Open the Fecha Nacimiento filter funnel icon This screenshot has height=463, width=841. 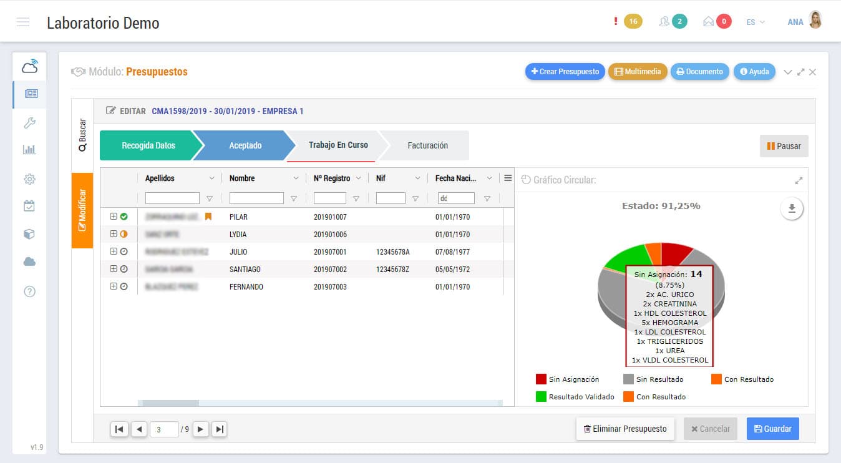pos(487,199)
